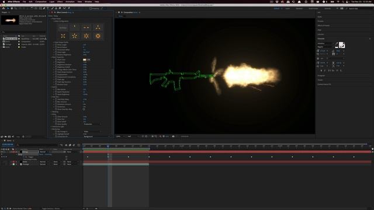Screen dimensions: 374x210
Task: Open the Composition menu
Action: click(41, 2)
